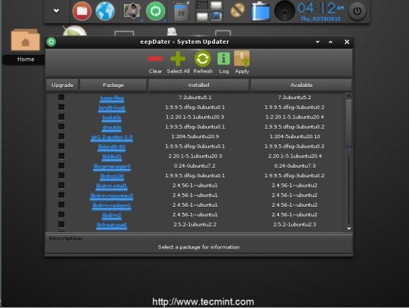
Task: Check the upgrade box for base-files
Action: (x=61, y=97)
